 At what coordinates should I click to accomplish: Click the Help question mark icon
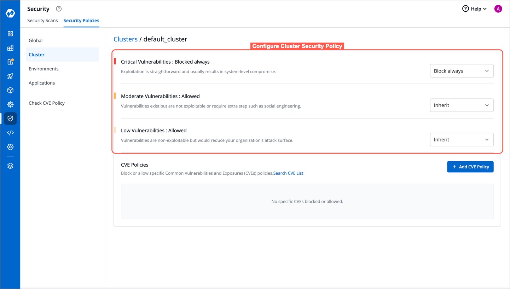coord(465,8)
